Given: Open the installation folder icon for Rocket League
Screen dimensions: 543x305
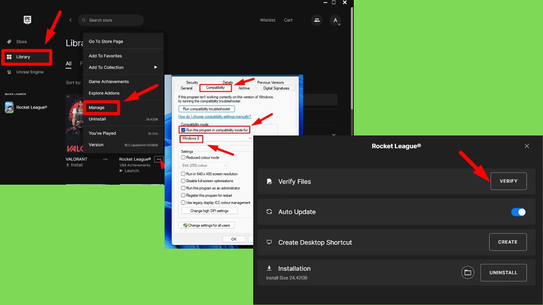Looking at the screenshot, I should [x=467, y=272].
